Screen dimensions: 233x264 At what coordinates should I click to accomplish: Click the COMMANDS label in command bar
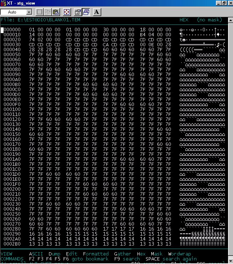[12, 259]
